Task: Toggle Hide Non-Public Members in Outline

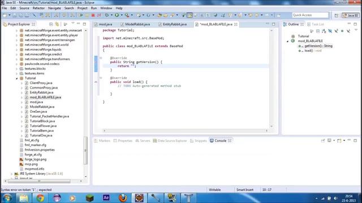Action: 342,31
